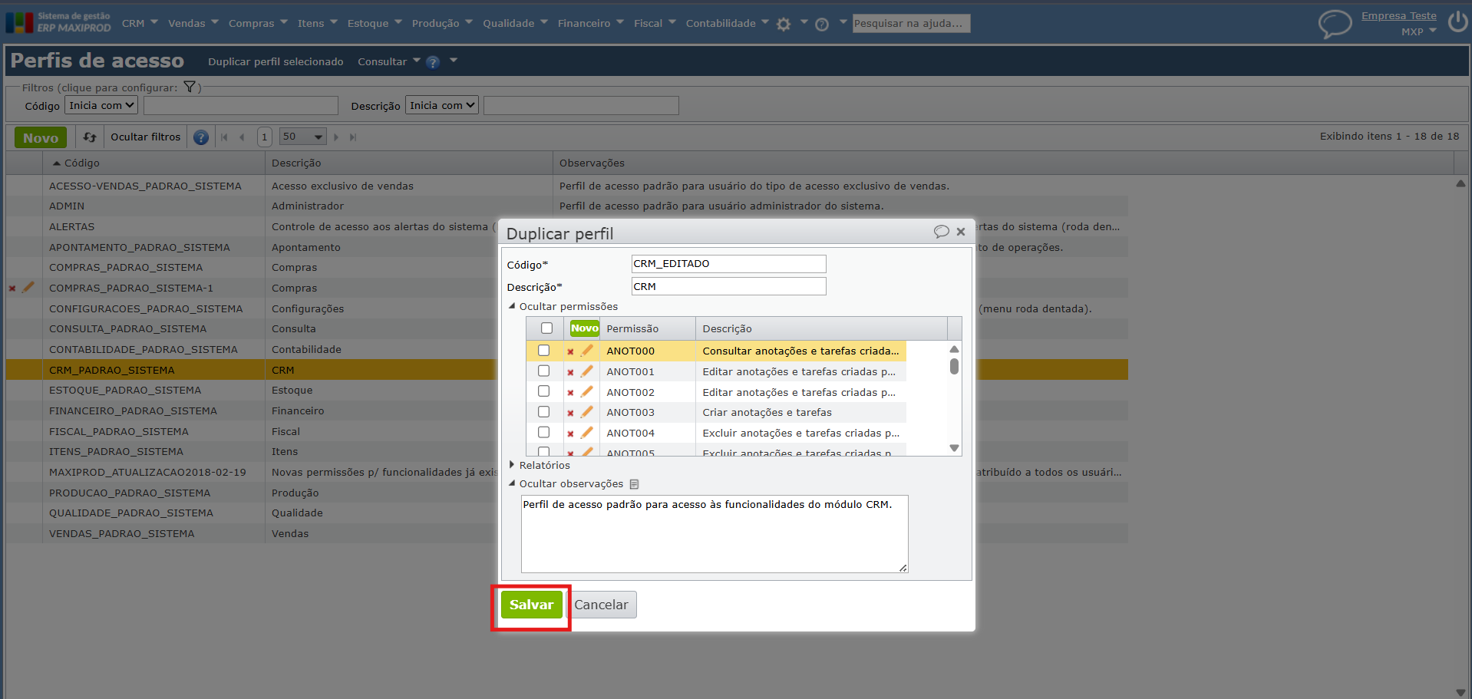The height and width of the screenshot is (699, 1472).
Task: Click the observations notes icon
Action: 634,484
